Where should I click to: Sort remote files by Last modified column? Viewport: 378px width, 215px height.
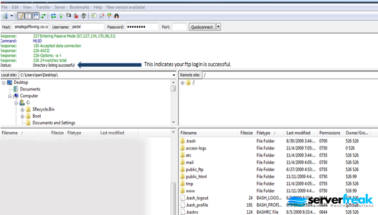pyautogui.click(x=301, y=133)
